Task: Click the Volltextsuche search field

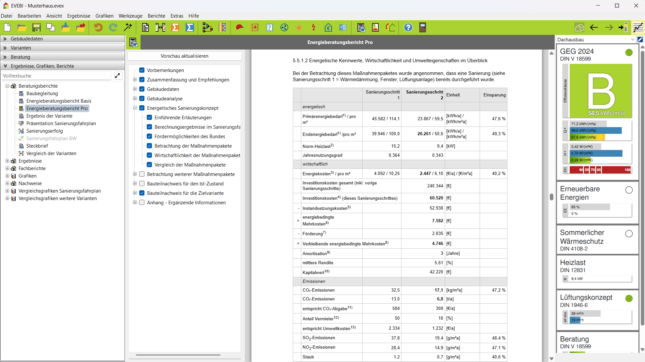Action: click(56, 76)
